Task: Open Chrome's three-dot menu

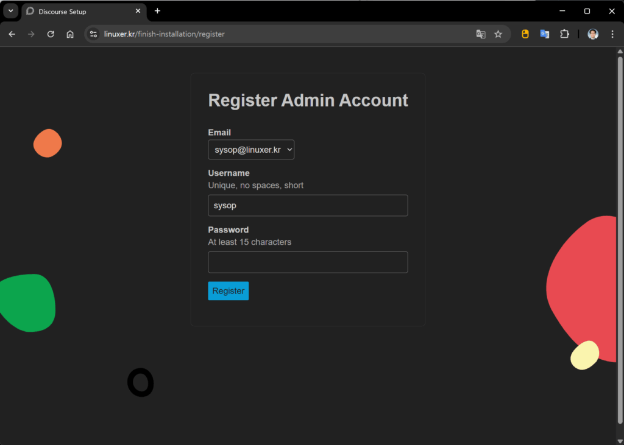Action: [612, 34]
